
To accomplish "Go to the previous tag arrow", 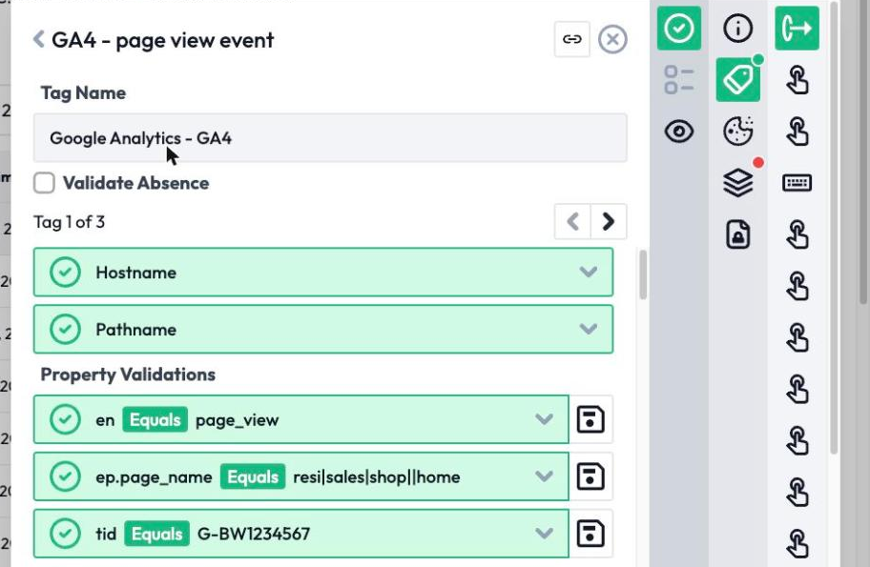I will (572, 222).
